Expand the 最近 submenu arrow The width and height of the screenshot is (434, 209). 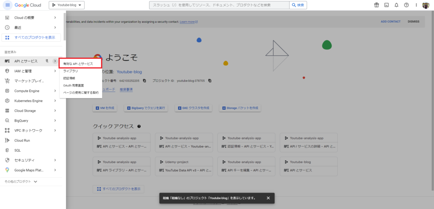pos(55,27)
